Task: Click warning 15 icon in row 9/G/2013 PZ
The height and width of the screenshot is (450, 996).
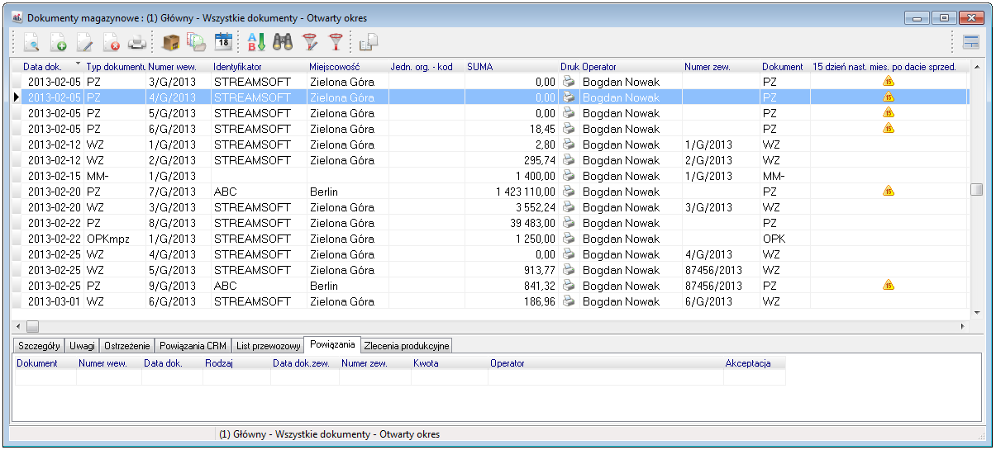Action: click(889, 286)
